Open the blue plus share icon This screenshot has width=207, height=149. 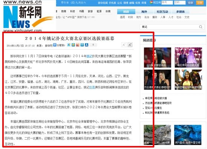point(55,45)
